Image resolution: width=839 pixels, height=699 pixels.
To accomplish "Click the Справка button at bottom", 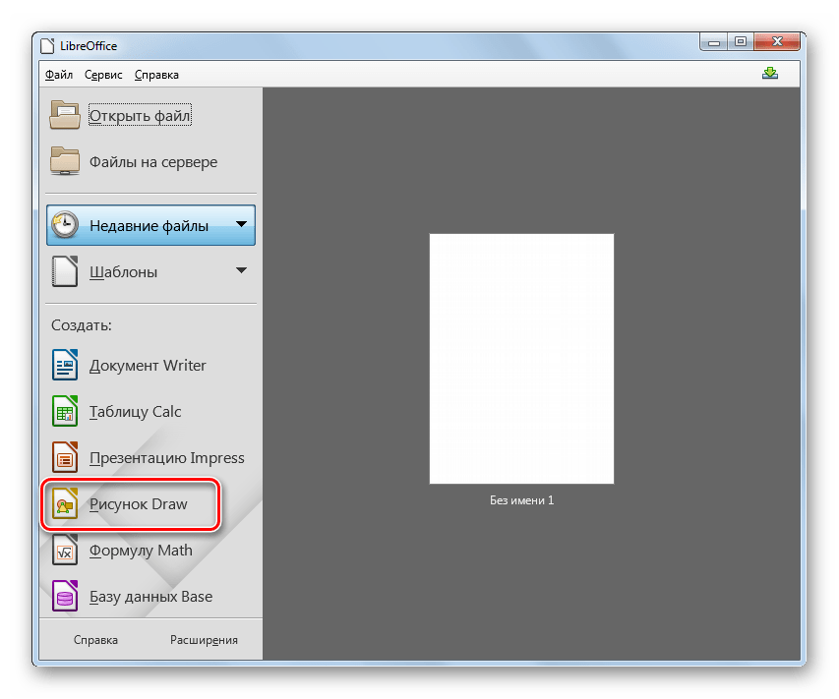I will (95, 640).
